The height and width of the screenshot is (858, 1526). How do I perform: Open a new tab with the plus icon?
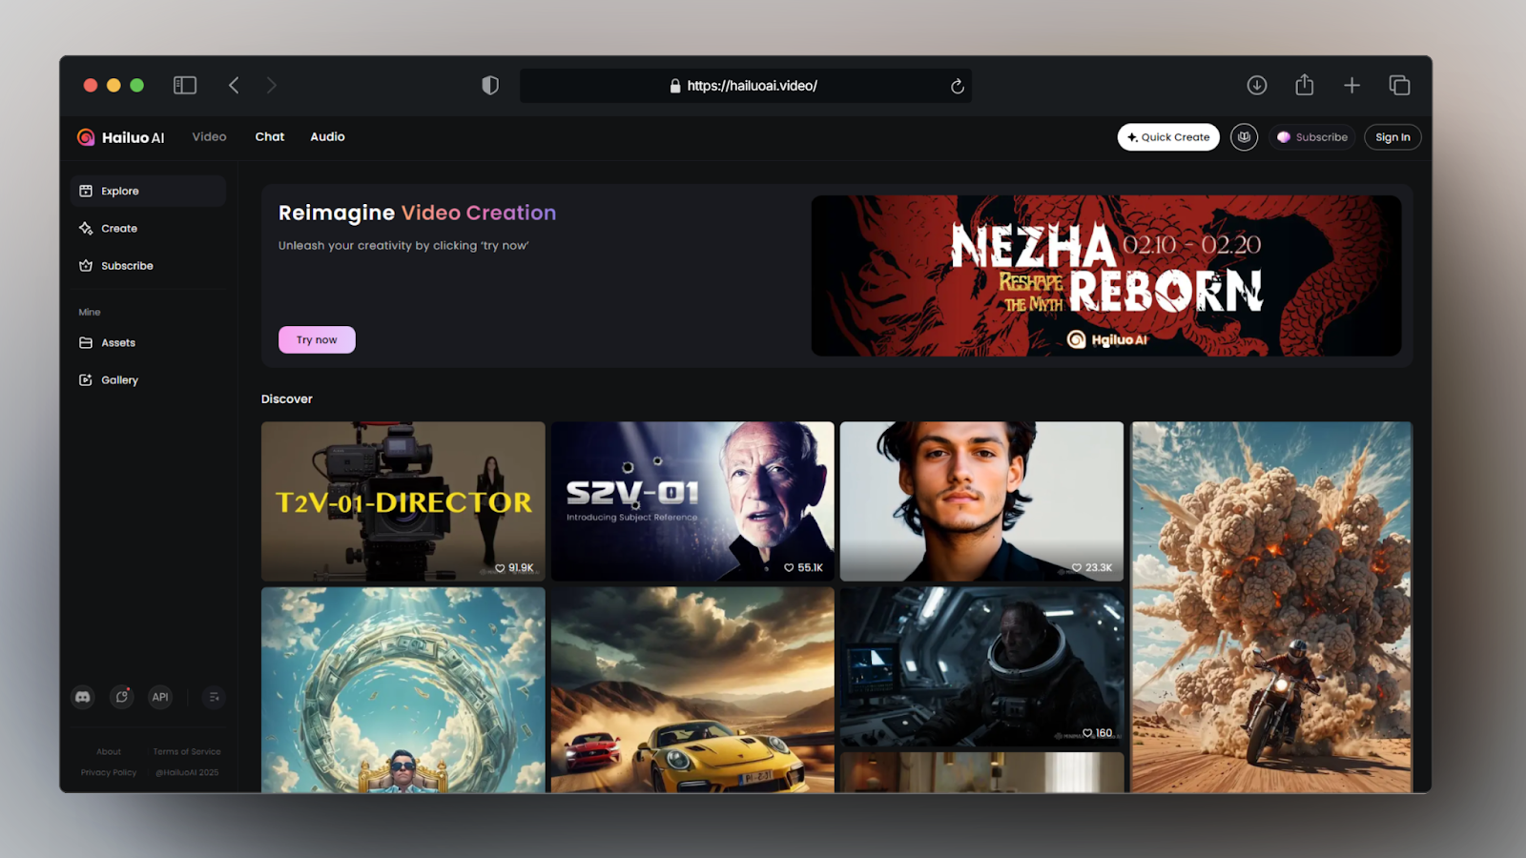tap(1351, 86)
